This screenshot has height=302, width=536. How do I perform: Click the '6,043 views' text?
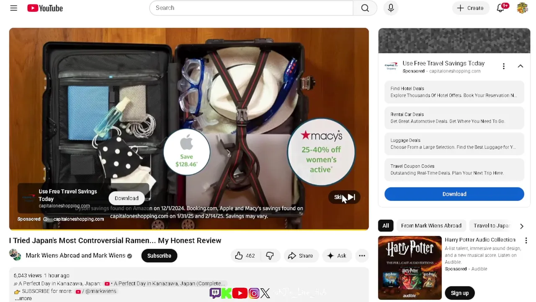click(28, 276)
